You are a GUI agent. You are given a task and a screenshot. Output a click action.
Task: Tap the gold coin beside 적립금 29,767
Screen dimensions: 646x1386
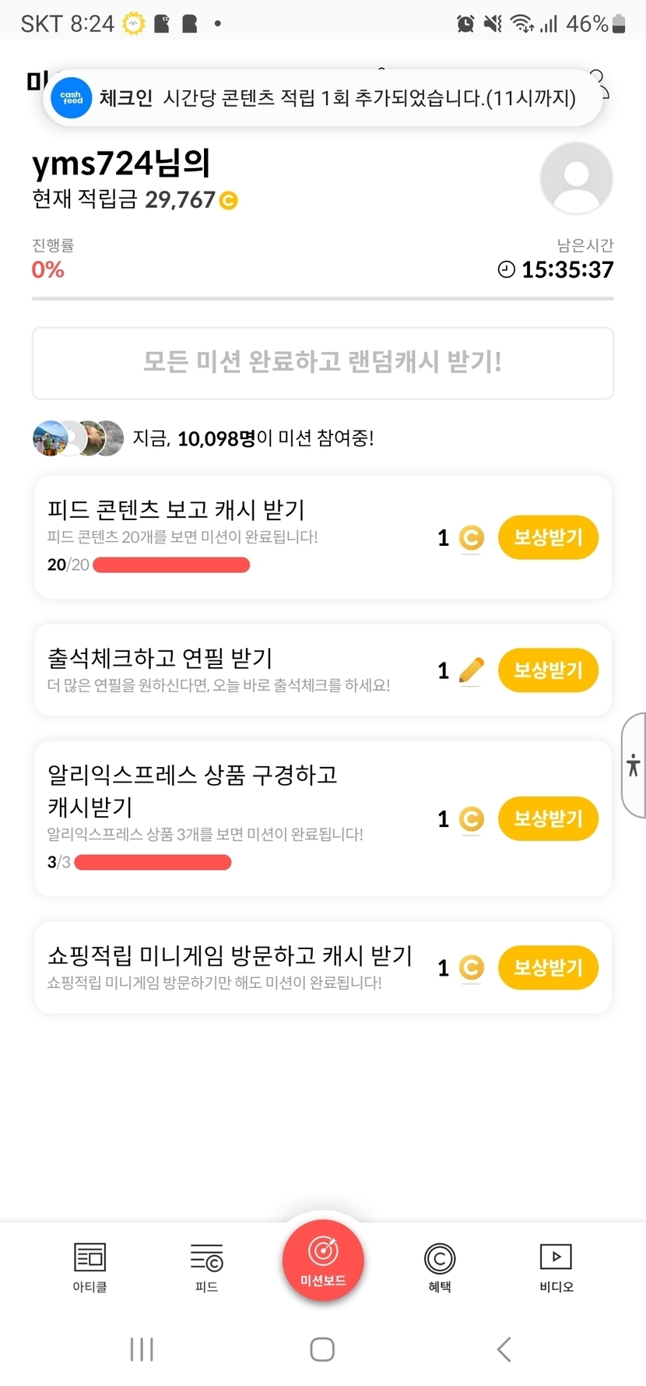(229, 201)
